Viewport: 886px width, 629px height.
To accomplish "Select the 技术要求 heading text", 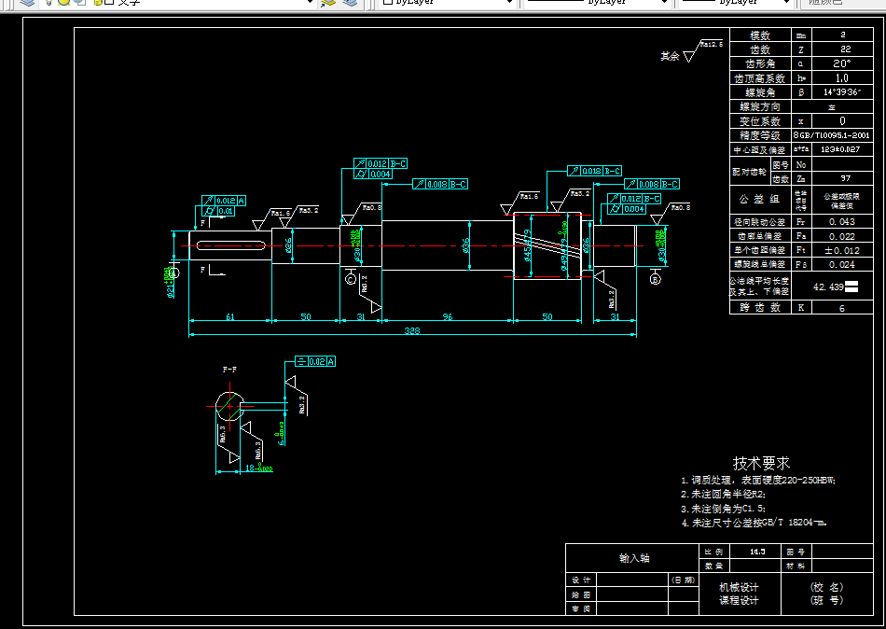I will (761, 463).
